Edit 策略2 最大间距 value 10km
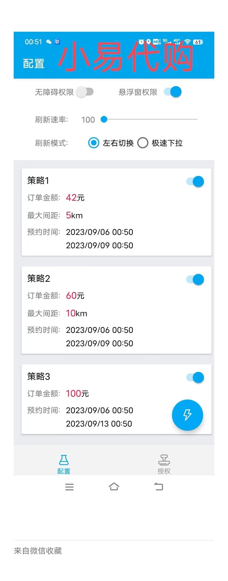 click(76, 313)
